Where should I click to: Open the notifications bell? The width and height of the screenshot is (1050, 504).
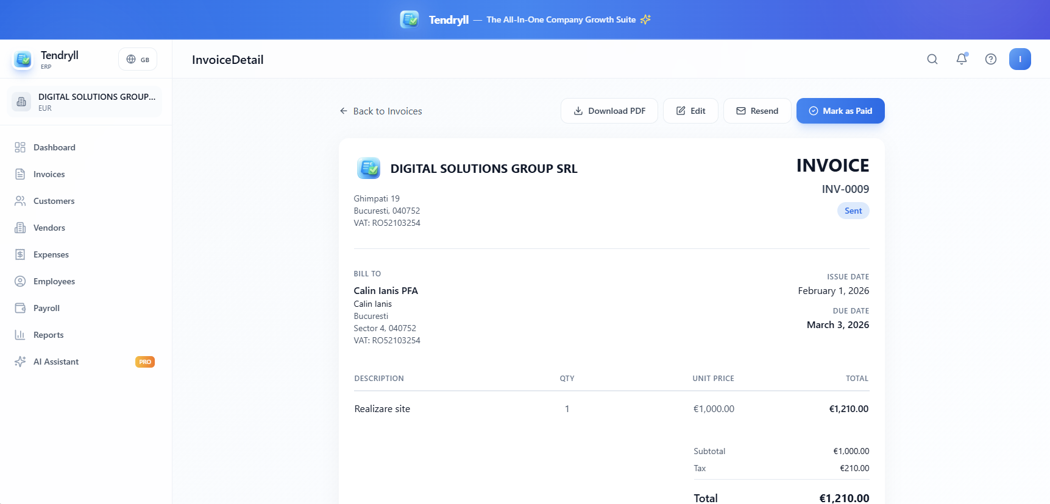(961, 59)
